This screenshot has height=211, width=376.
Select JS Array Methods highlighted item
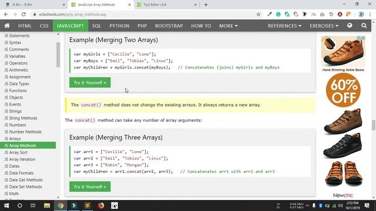pos(28,145)
